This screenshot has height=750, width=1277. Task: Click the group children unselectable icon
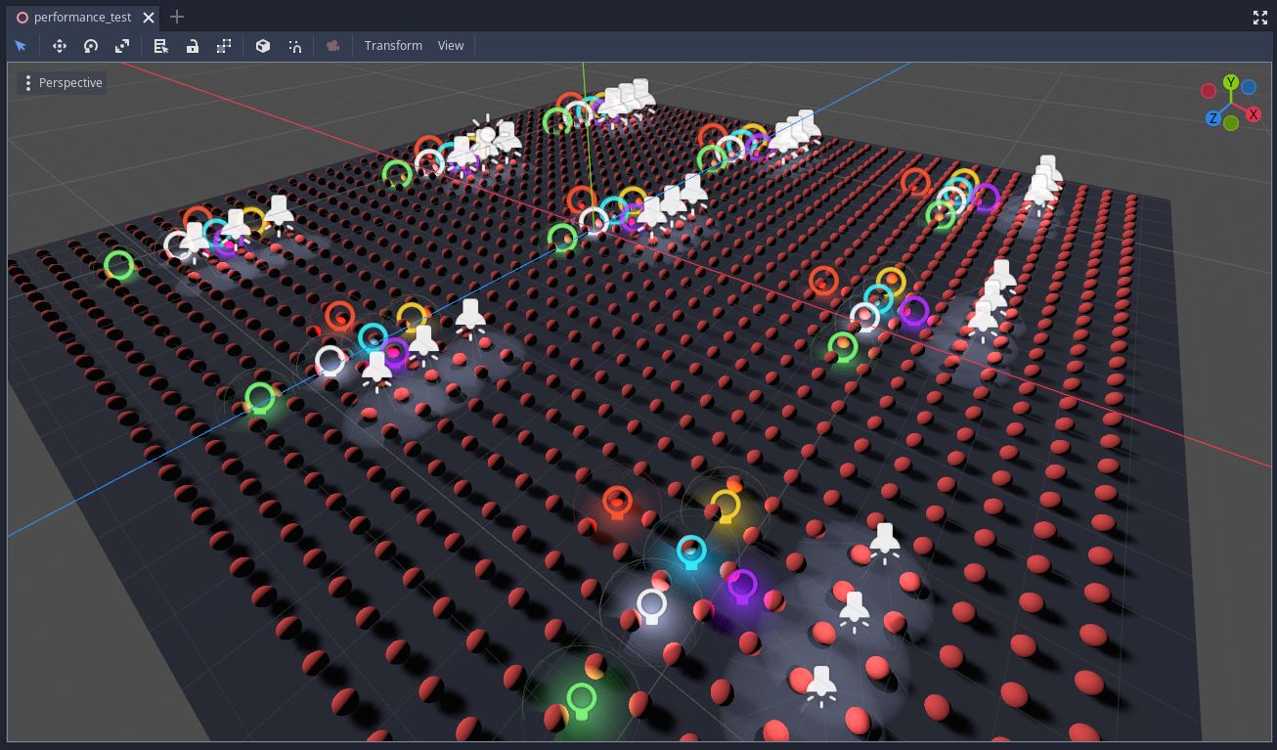click(x=224, y=46)
